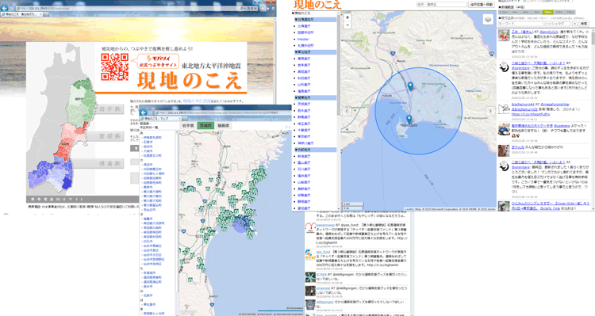This screenshot has height=316, width=595.
Task: Open the Leaflet attribution link
Action: (409, 209)
